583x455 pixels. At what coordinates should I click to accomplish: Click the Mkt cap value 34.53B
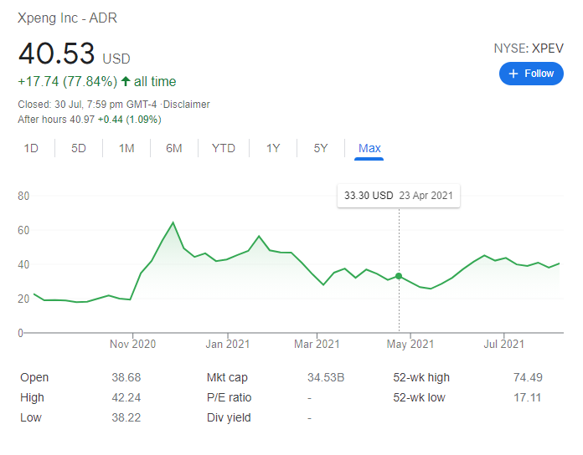point(326,377)
